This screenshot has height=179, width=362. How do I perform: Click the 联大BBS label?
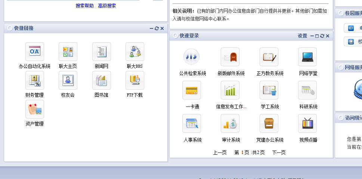pyautogui.click(x=135, y=66)
